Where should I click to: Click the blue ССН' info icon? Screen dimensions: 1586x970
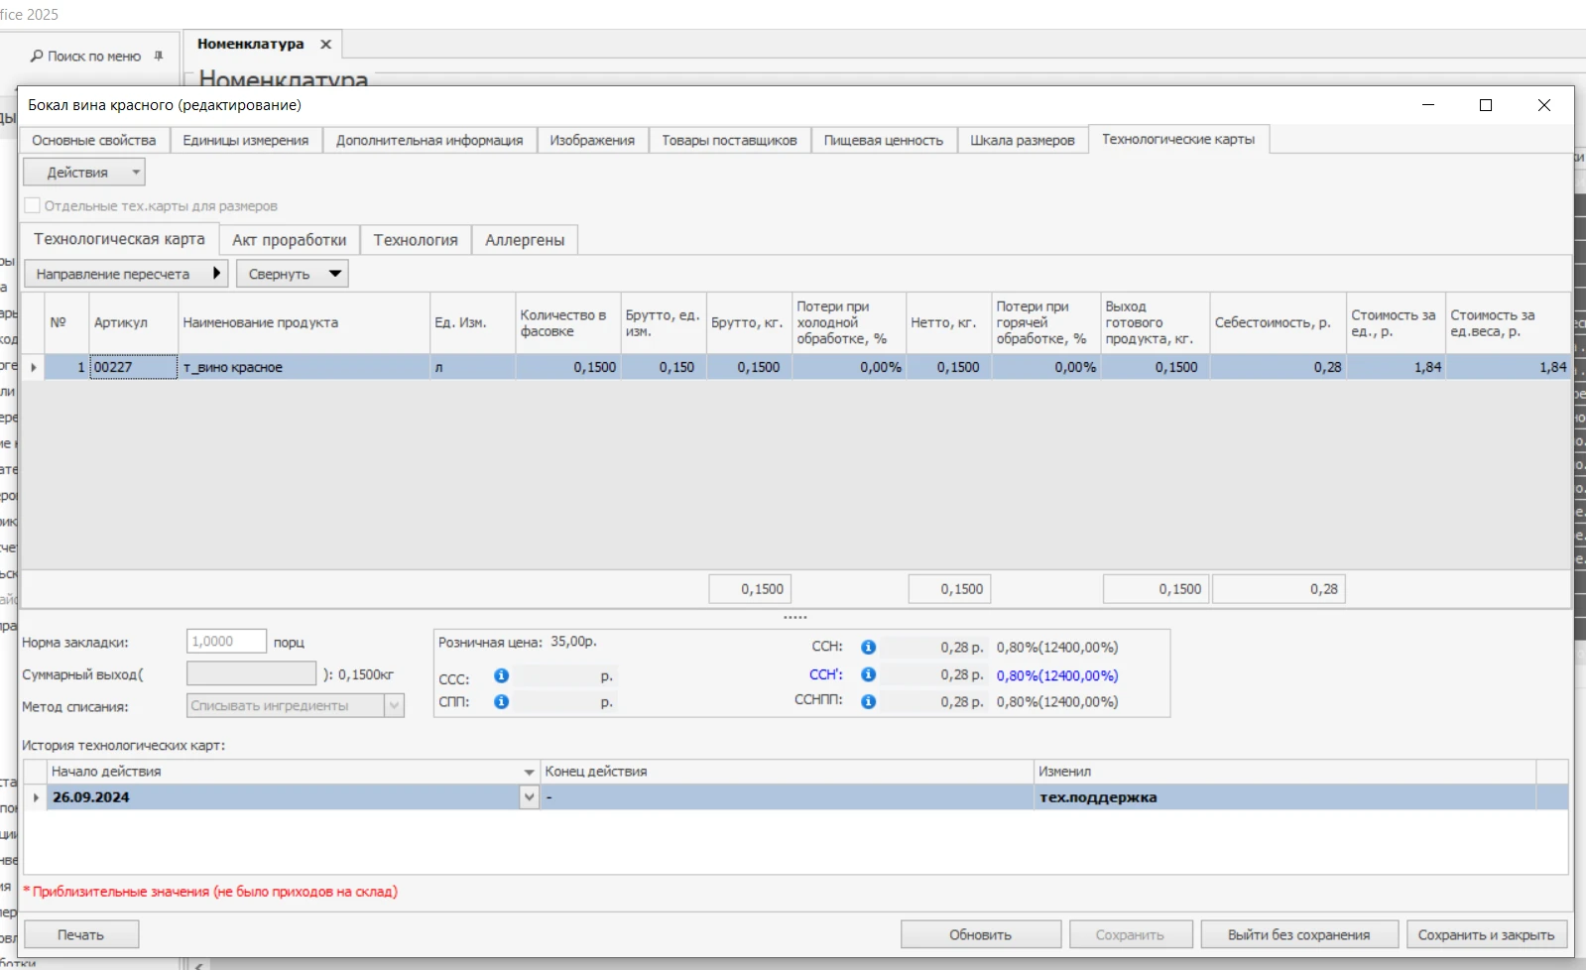[869, 674]
